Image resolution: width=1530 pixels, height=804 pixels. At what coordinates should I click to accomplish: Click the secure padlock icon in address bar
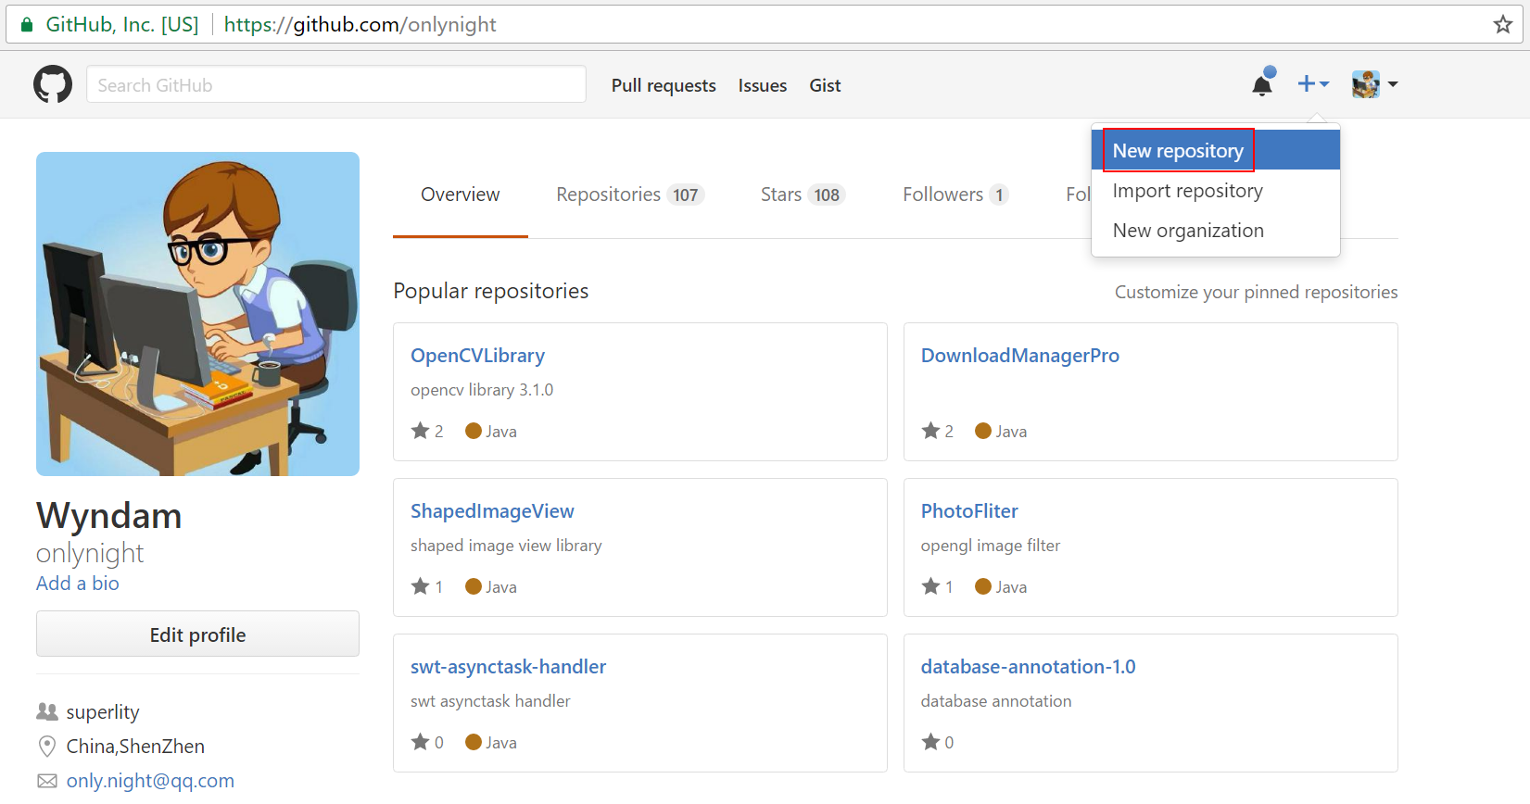(x=27, y=25)
